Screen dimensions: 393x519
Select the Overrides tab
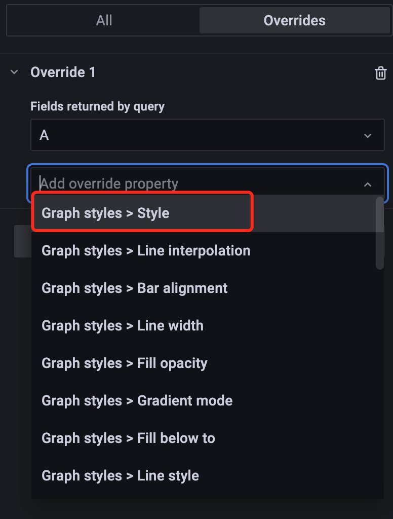[x=294, y=20]
